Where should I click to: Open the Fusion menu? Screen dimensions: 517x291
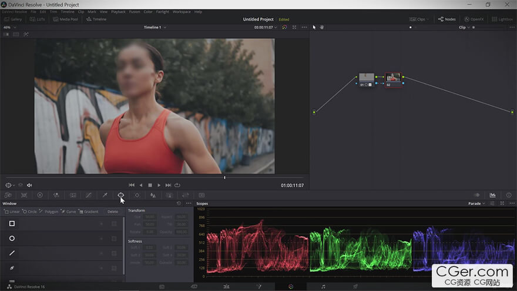click(135, 12)
